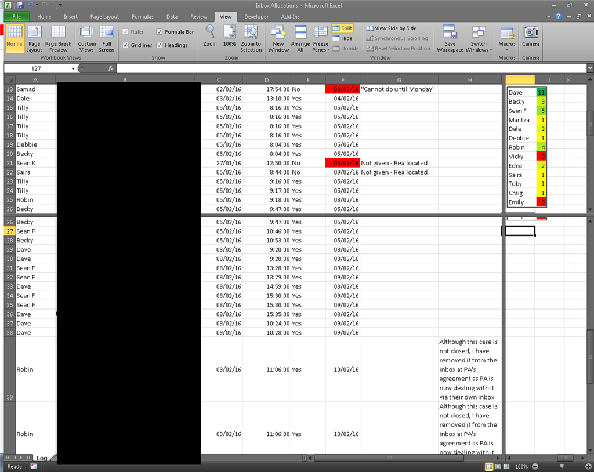This screenshot has height=472, width=594.
Task: Click Zoom to Selection
Action: click(x=251, y=39)
